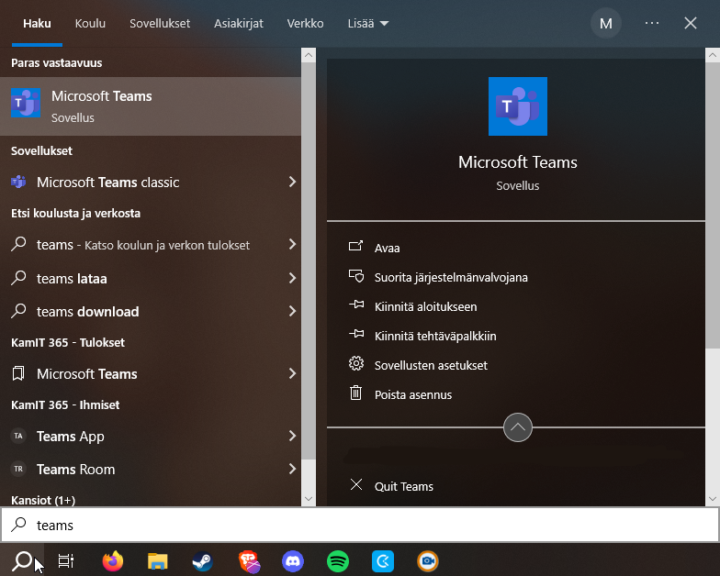Open Sovellusten asetukset

tap(431, 365)
